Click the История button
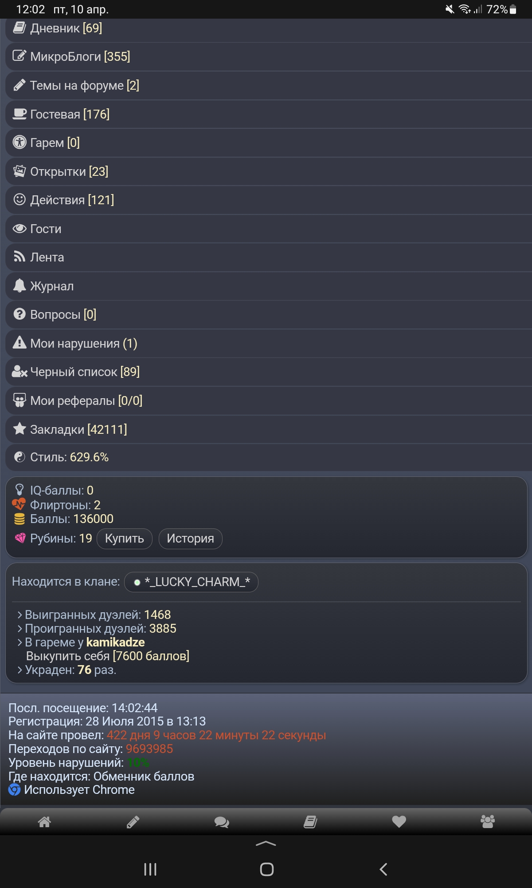The image size is (532, 888). (190, 539)
